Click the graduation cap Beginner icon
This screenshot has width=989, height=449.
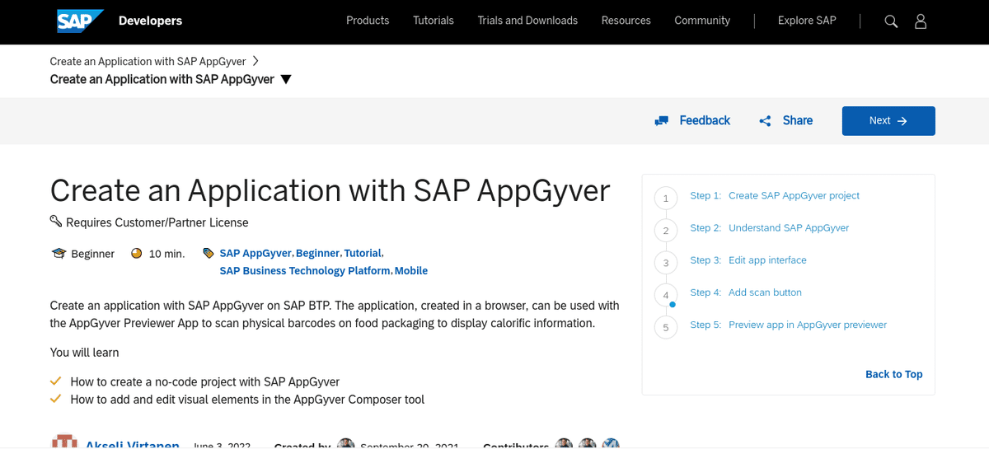tap(58, 253)
